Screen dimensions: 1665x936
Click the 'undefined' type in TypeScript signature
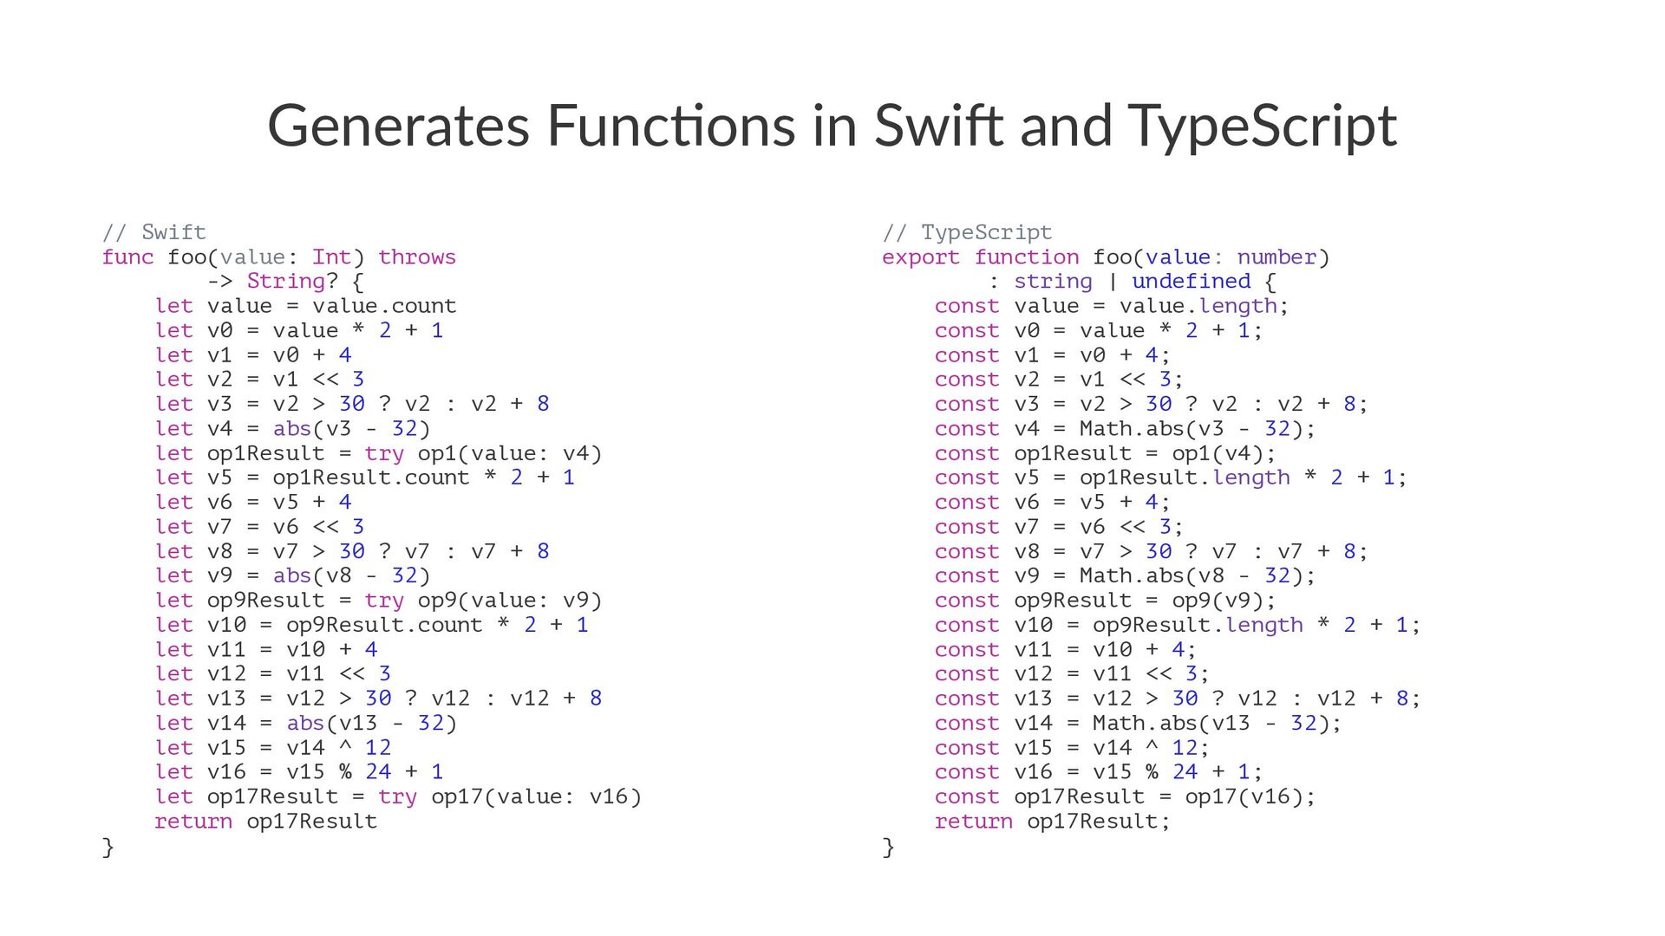pyautogui.click(x=1190, y=282)
